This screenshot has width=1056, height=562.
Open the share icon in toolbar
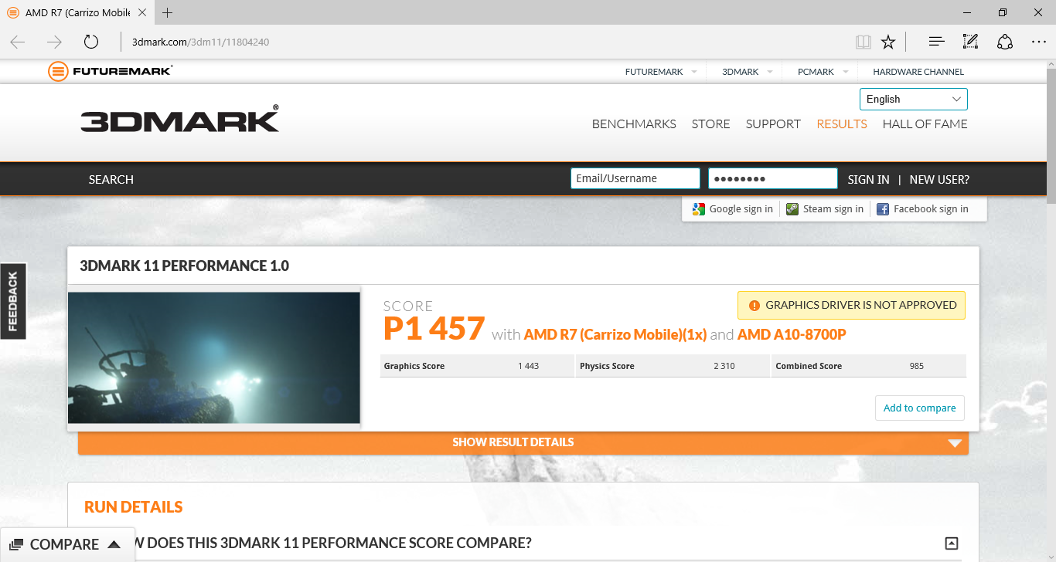point(1005,42)
